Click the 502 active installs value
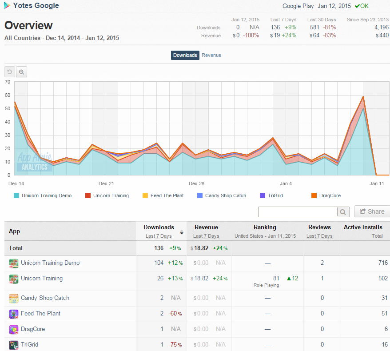This screenshot has height=351, width=390. 383,279
